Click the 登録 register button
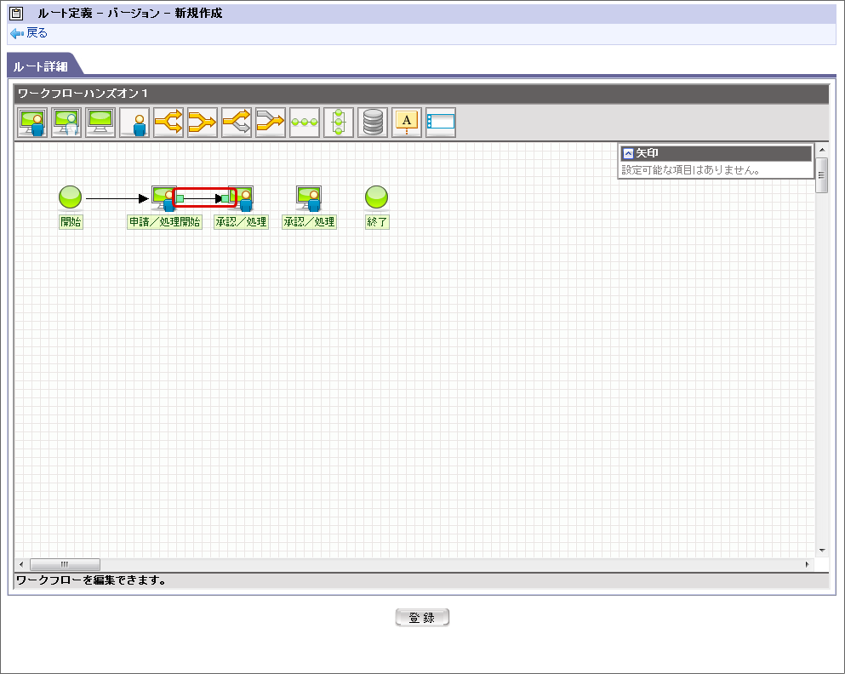The width and height of the screenshot is (845, 674). pos(422,618)
